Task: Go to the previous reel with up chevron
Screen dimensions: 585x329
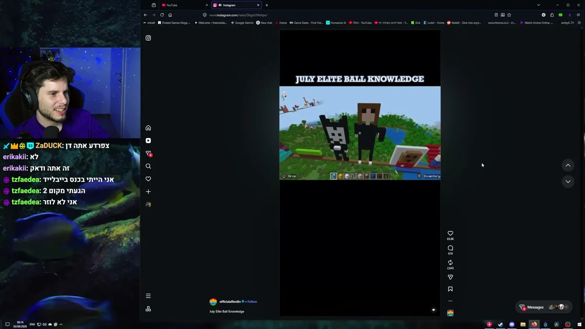Action: click(x=568, y=165)
